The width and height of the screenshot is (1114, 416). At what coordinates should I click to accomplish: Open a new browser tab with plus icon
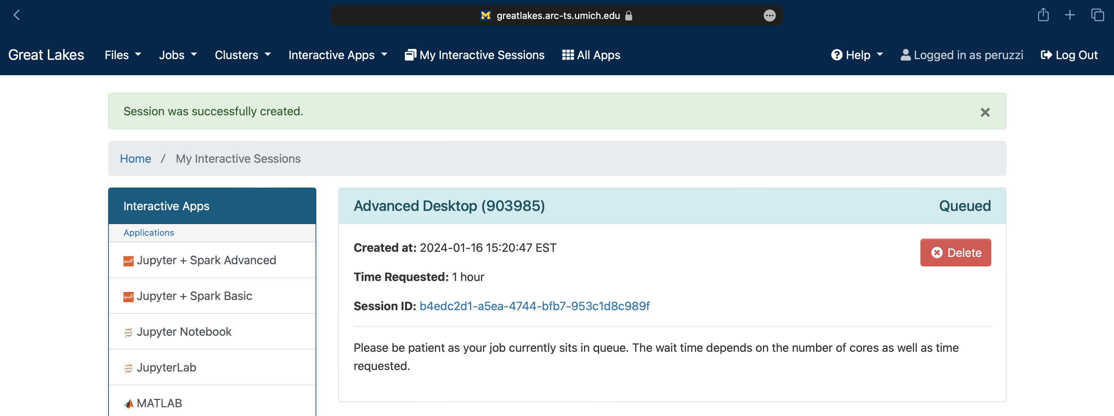[1069, 15]
